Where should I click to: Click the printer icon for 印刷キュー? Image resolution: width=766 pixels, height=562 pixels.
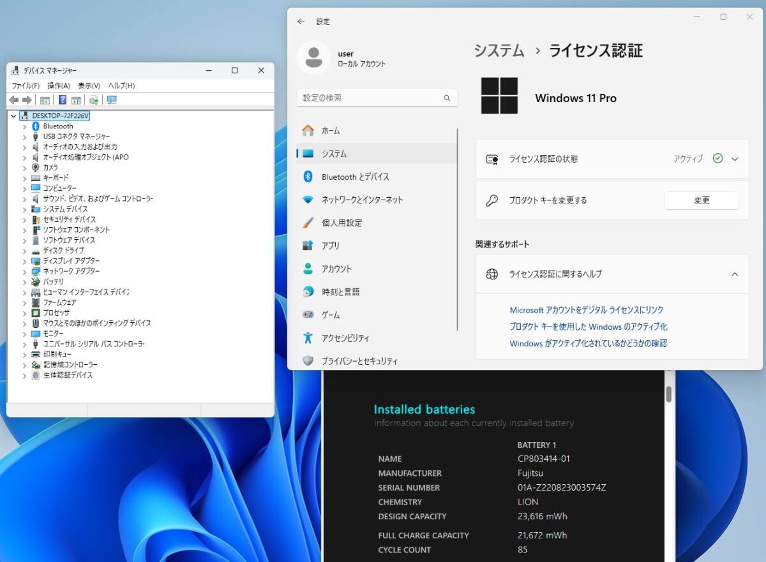coord(36,354)
